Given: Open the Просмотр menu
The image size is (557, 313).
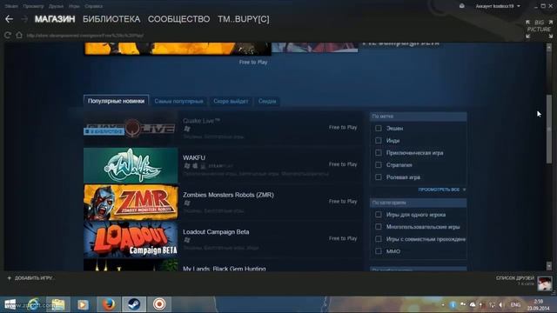Looking at the screenshot, I should click(x=33, y=6).
